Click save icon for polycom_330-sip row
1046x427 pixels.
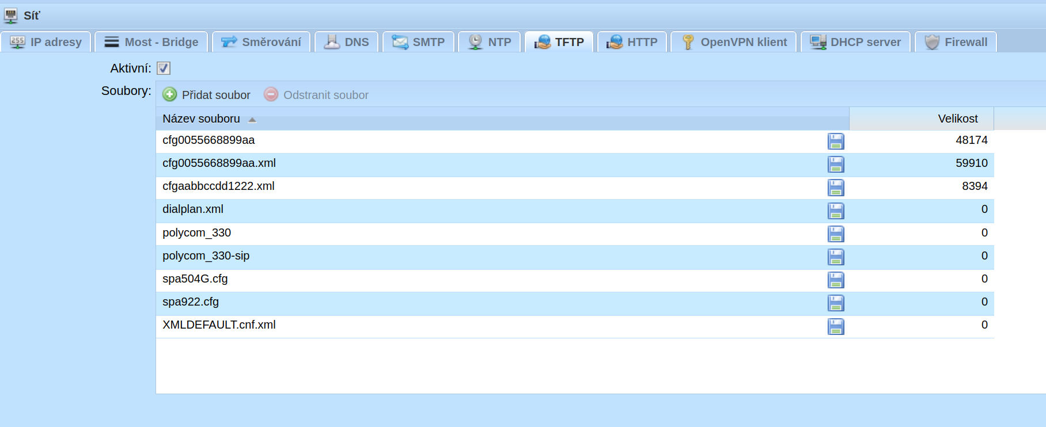[836, 257]
